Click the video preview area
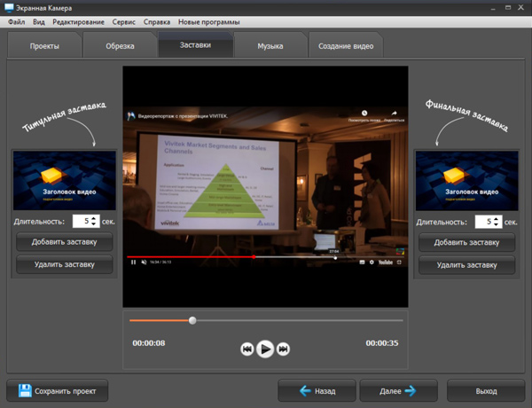 [265, 186]
